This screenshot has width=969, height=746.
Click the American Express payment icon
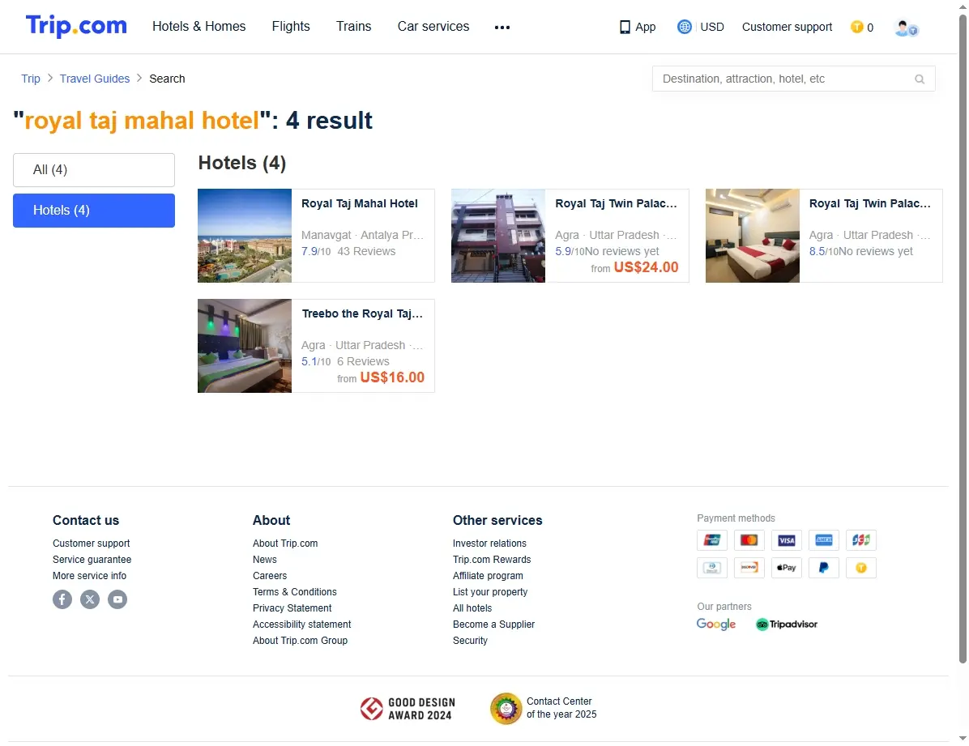tap(824, 540)
